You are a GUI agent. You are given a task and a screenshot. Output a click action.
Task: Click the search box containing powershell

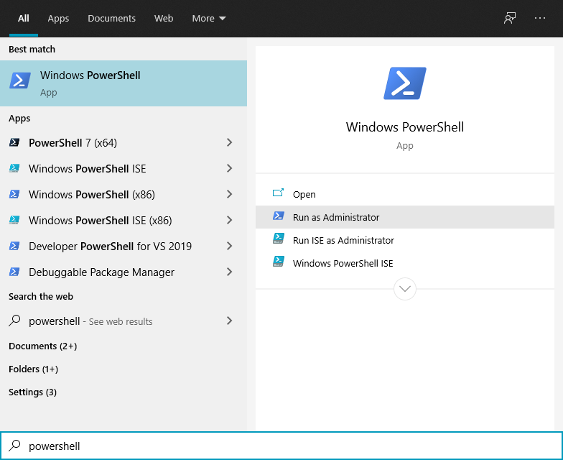[x=287, y=446]
